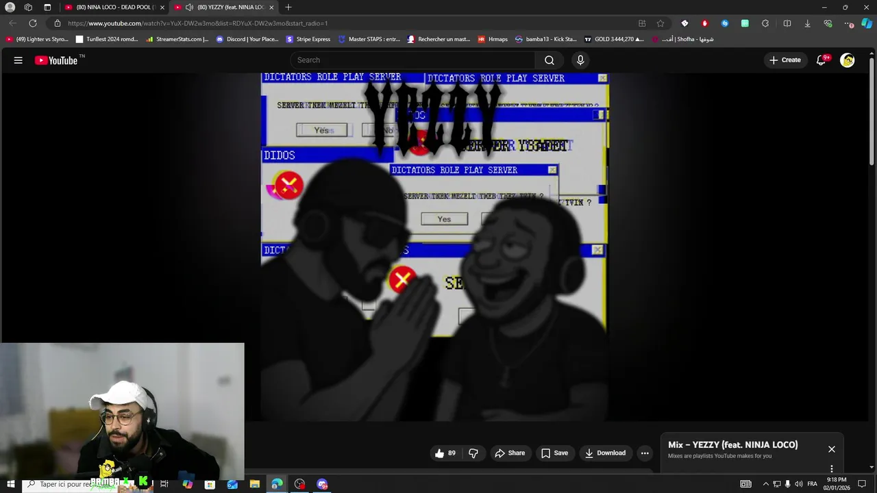Open Task View on taskbar
The image size is (877, 493).
pos(164,484)
